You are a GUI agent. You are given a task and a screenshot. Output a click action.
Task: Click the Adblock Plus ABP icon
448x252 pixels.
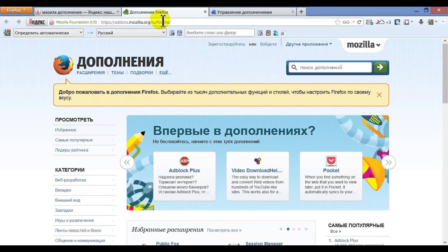(x=184, y=161)
